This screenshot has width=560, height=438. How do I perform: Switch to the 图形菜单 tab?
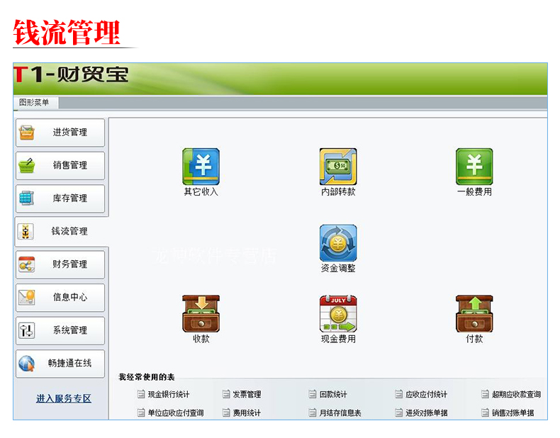coord(35,103)
